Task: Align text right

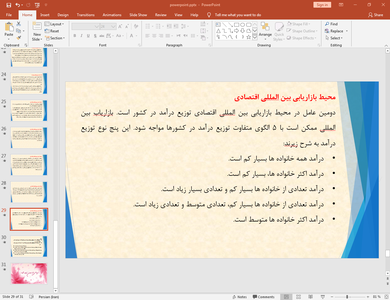Action: click(161, 36)
